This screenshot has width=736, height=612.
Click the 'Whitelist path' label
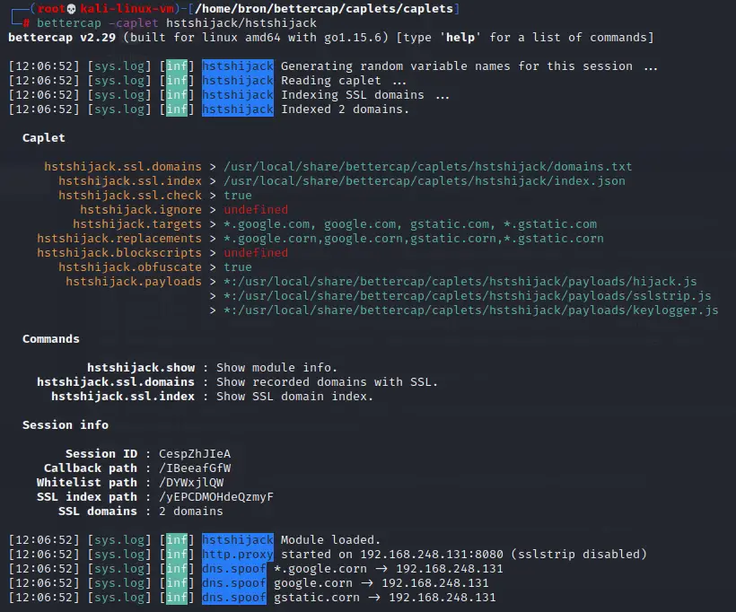tap(87, 483)
